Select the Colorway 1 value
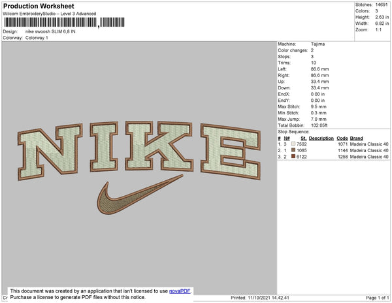This screenshot has height=303, width=392. pyautogui.click(x=37, y=38)
